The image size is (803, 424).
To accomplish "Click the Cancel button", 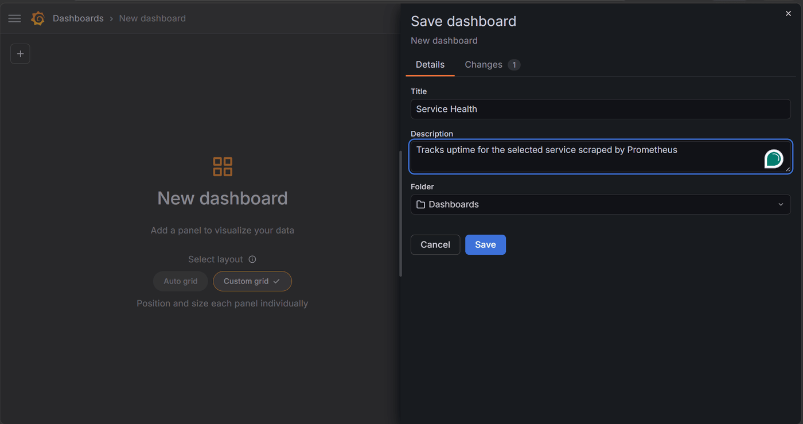I will [435, 244].
